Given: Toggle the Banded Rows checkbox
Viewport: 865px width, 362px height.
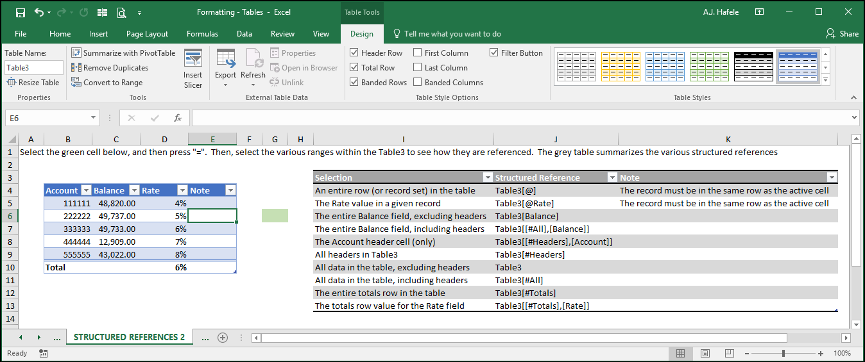Looking at the screenshot, I should [x=354, y=83].
